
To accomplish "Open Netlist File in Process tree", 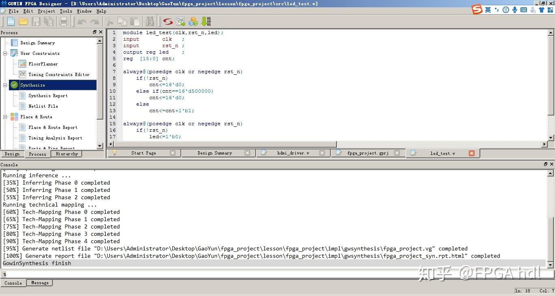I will tap(43, 106).
